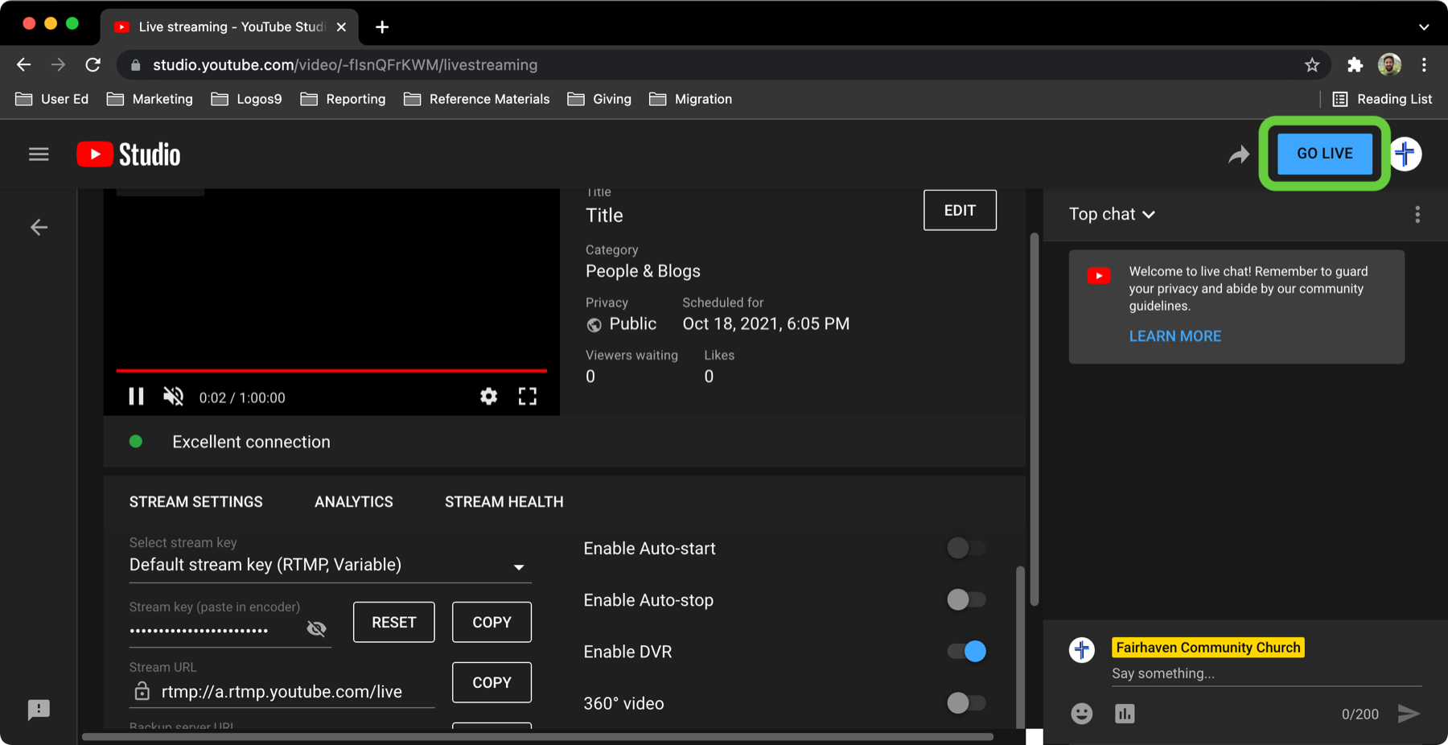Viewport: 1448px width, 745px height.
Task: Open the emoji picker in chat
Action: tap(1081, 714)
